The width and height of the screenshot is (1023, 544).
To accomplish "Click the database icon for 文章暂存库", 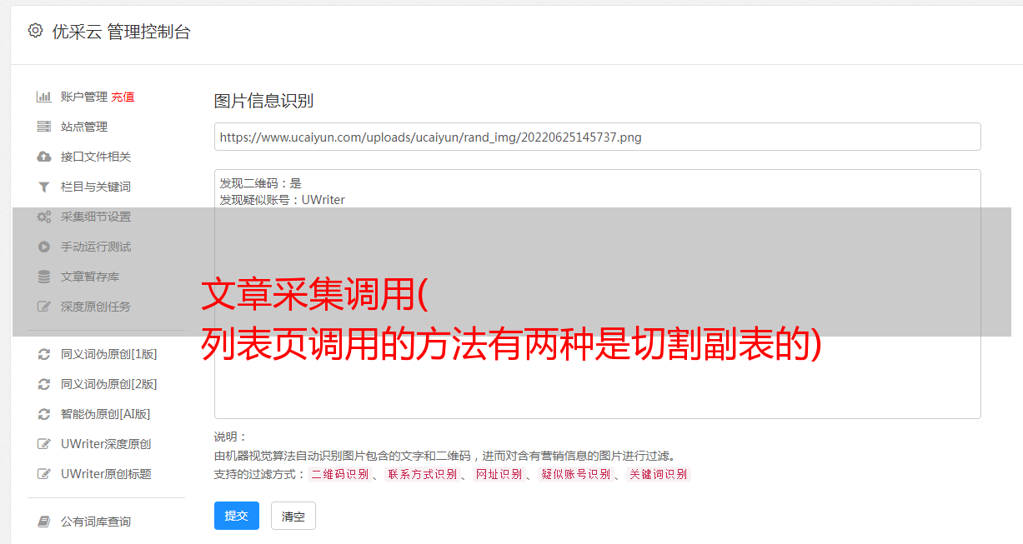I will click(44, 277).
